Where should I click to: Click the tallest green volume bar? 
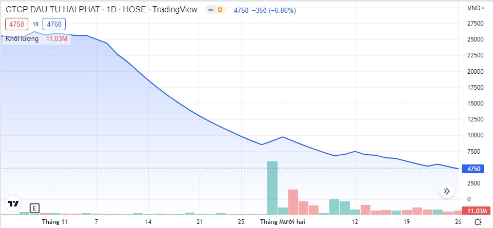click(x=272, y=188)
